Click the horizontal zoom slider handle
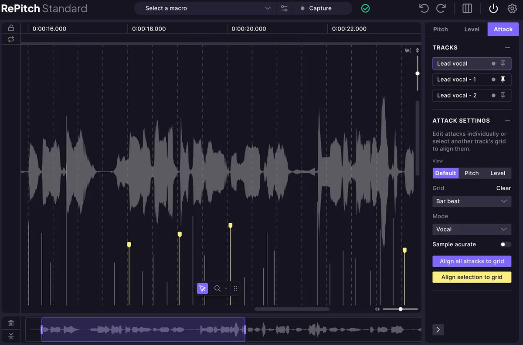The width and height of the screenshot is (523, 345). pyautogui.click(x=401, y=309)
